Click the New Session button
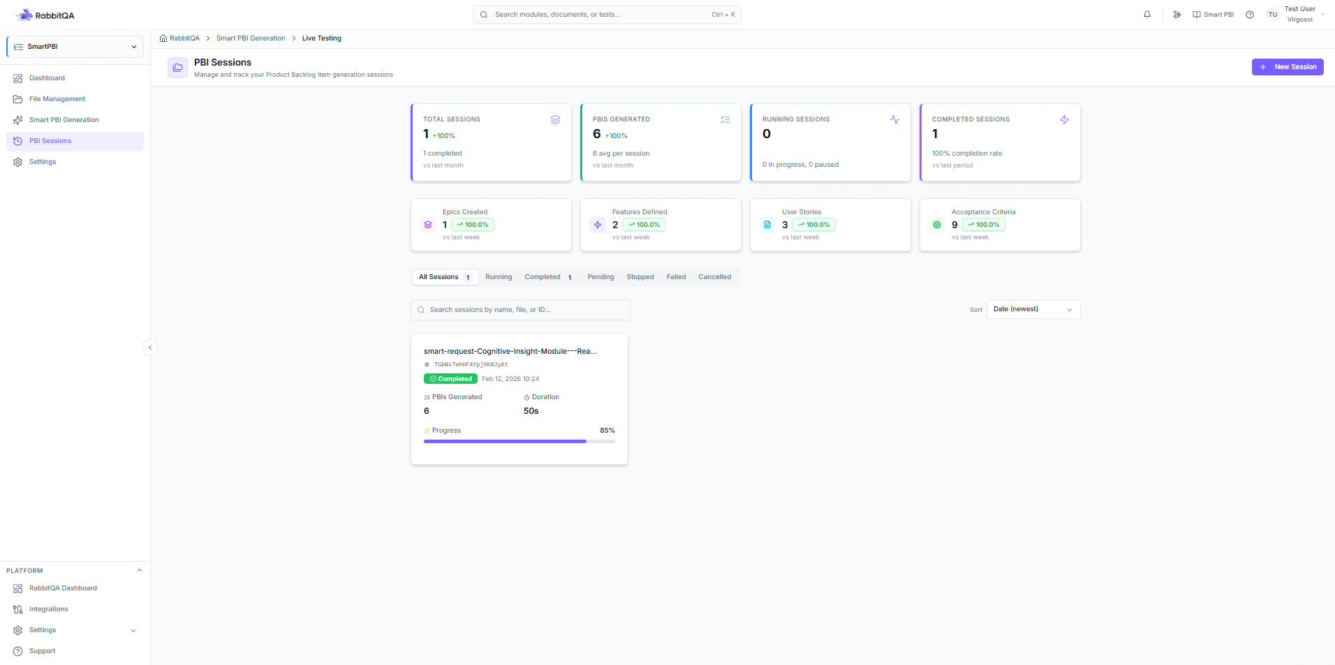The width and height of the screenshot is (1335, 665). point(1288,67)
